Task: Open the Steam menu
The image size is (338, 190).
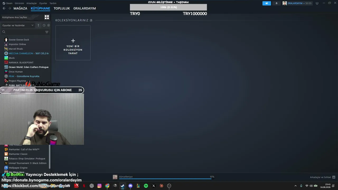Action: pos(8,3)
